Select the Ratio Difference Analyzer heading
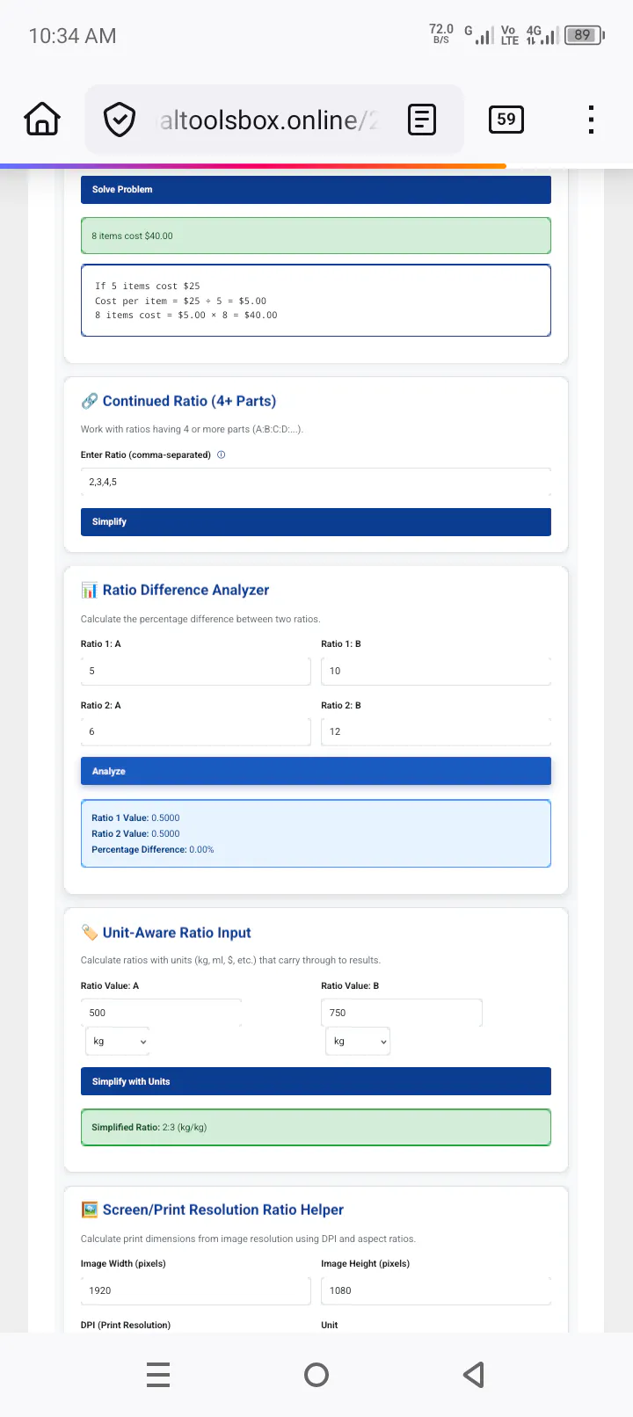Viewport: 633px width, 1417px height. [x=186, y=590]
